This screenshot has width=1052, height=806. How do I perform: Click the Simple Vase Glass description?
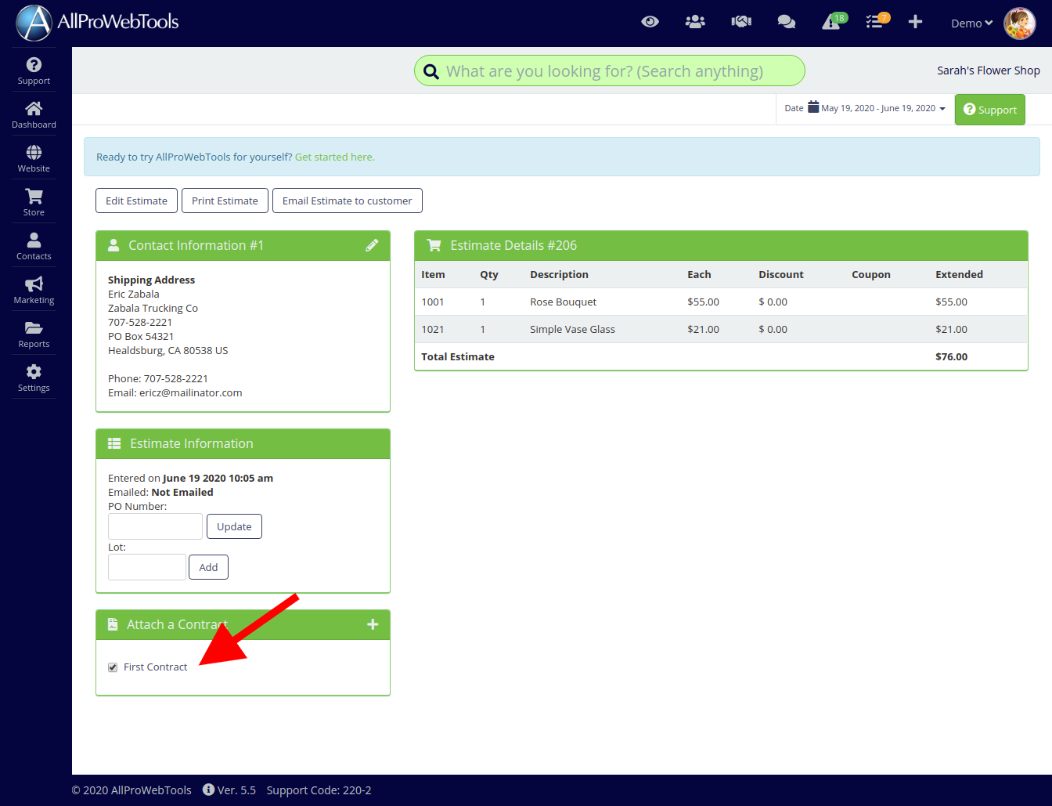tap(572, 329)
